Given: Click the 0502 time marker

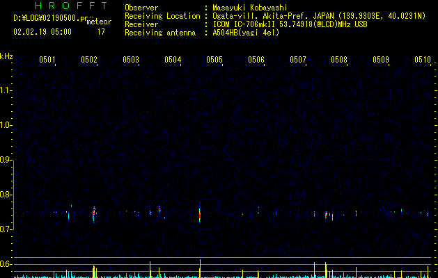Looking at the screenshot, I should pos(89,60).
